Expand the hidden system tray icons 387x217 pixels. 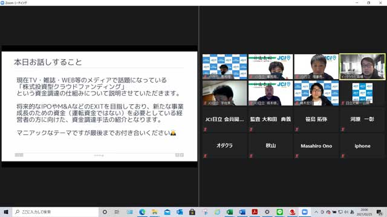(316, 212)
